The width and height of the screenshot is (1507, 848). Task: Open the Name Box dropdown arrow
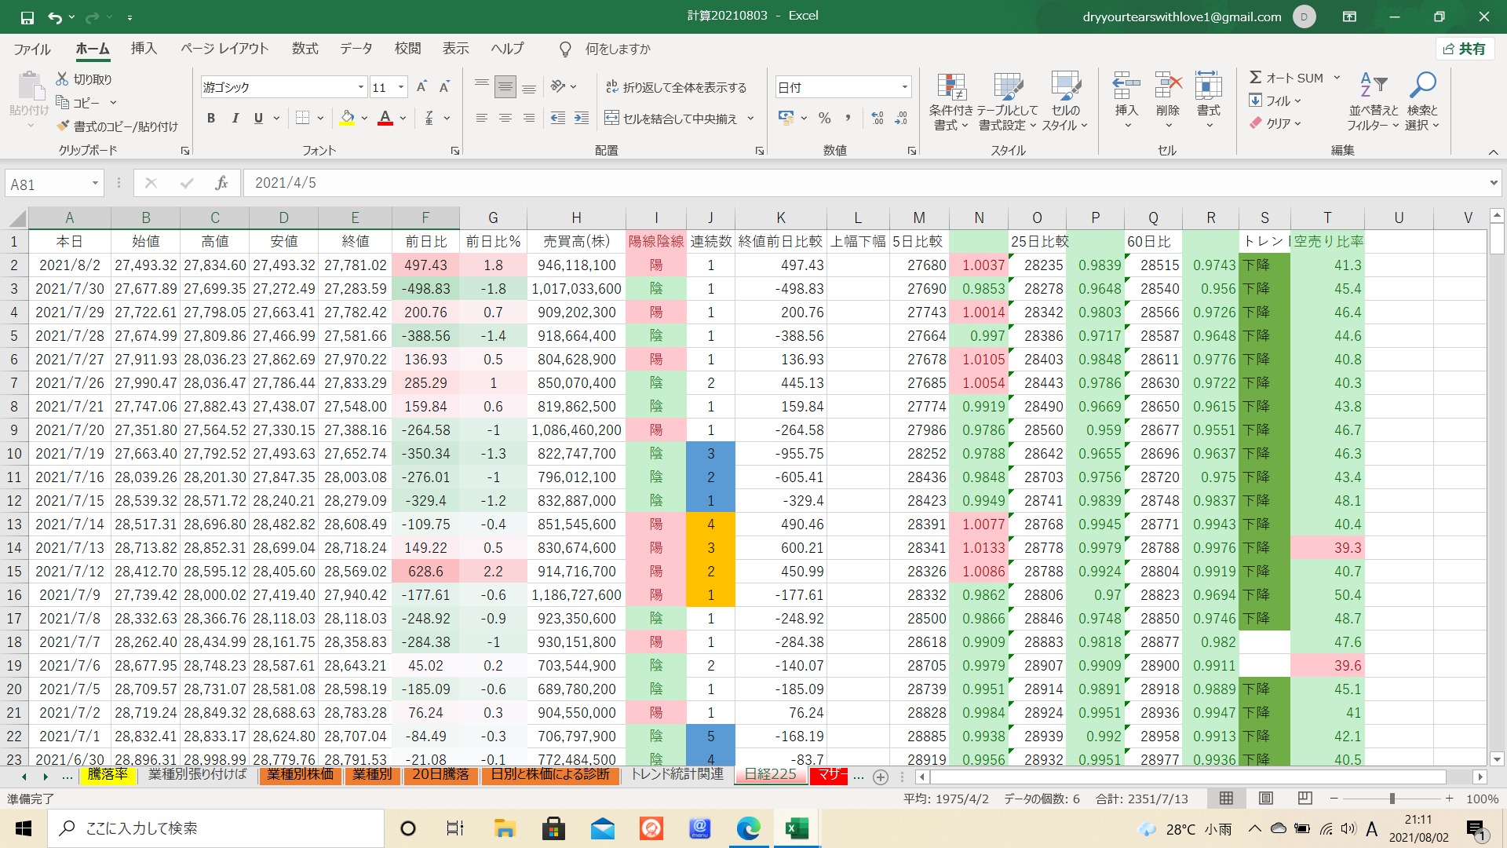(x=95, y=184)
